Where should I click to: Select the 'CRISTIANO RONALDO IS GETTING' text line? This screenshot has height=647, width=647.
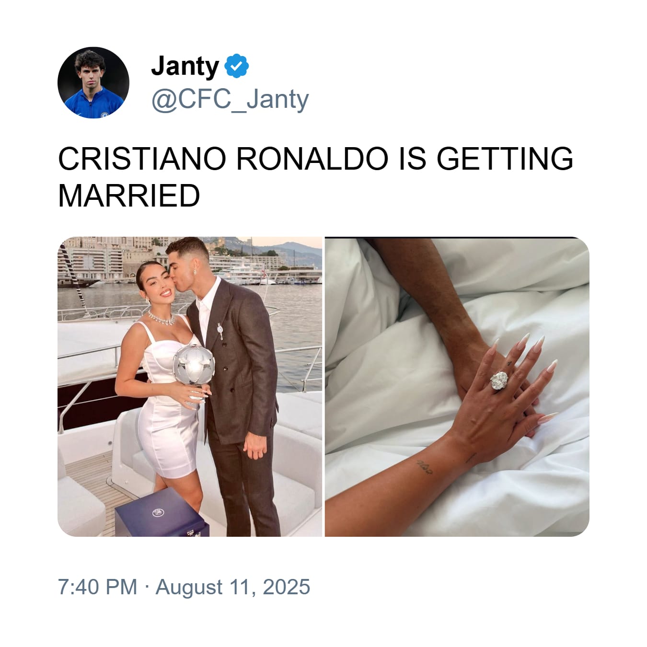point(315,159)
